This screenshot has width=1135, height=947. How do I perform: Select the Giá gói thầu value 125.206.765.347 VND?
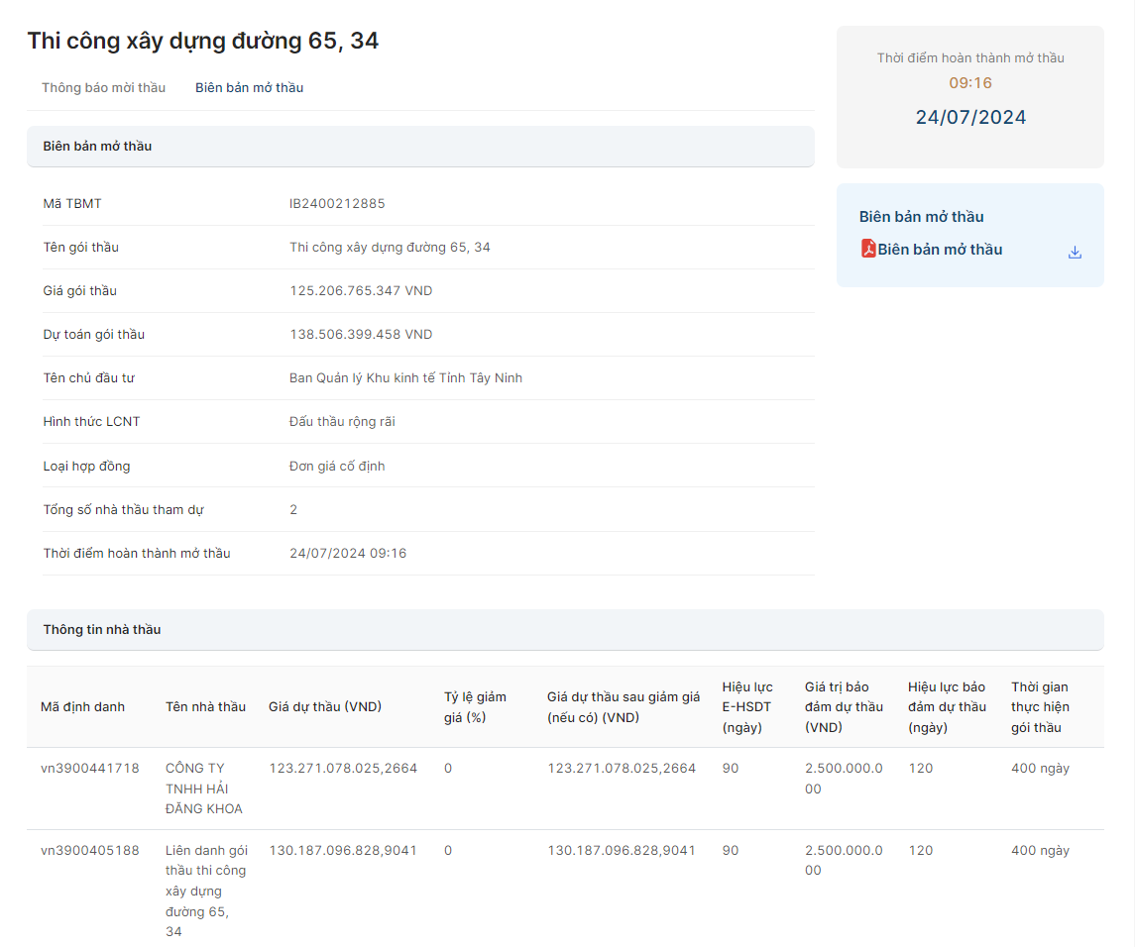click(x=361, y=291)
